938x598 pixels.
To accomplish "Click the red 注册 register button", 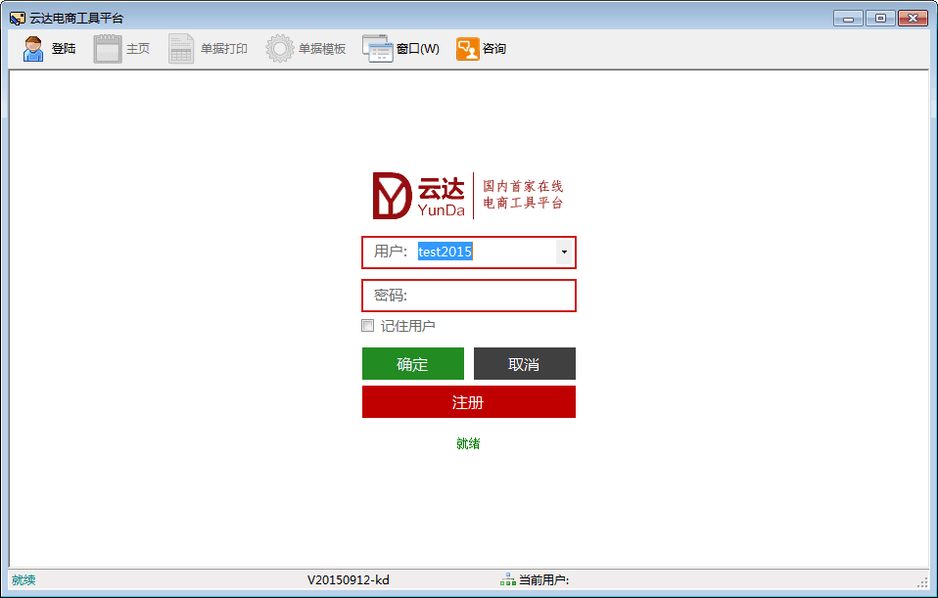I will (468, 402).
